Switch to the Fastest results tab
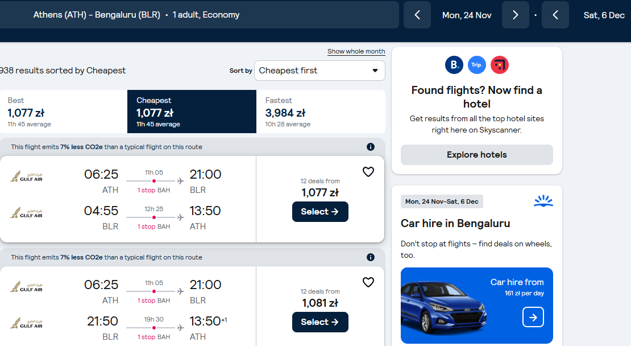This screenshot has height=346, width=631. pyautogui.click(x=321, y=112)
